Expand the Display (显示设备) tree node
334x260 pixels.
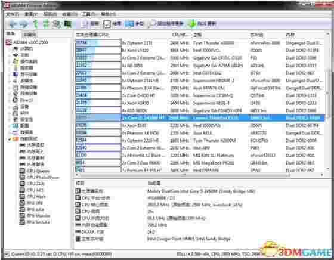(10, 75)
